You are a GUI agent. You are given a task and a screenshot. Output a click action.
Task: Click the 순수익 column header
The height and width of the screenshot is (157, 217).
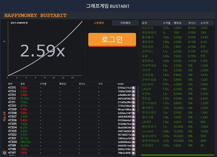tap(204, 23)
